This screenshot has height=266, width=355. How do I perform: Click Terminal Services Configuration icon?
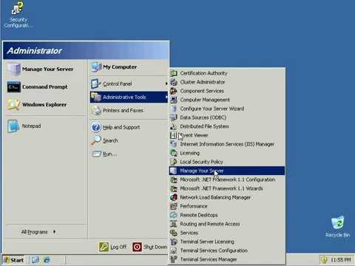tap(174, 250)
